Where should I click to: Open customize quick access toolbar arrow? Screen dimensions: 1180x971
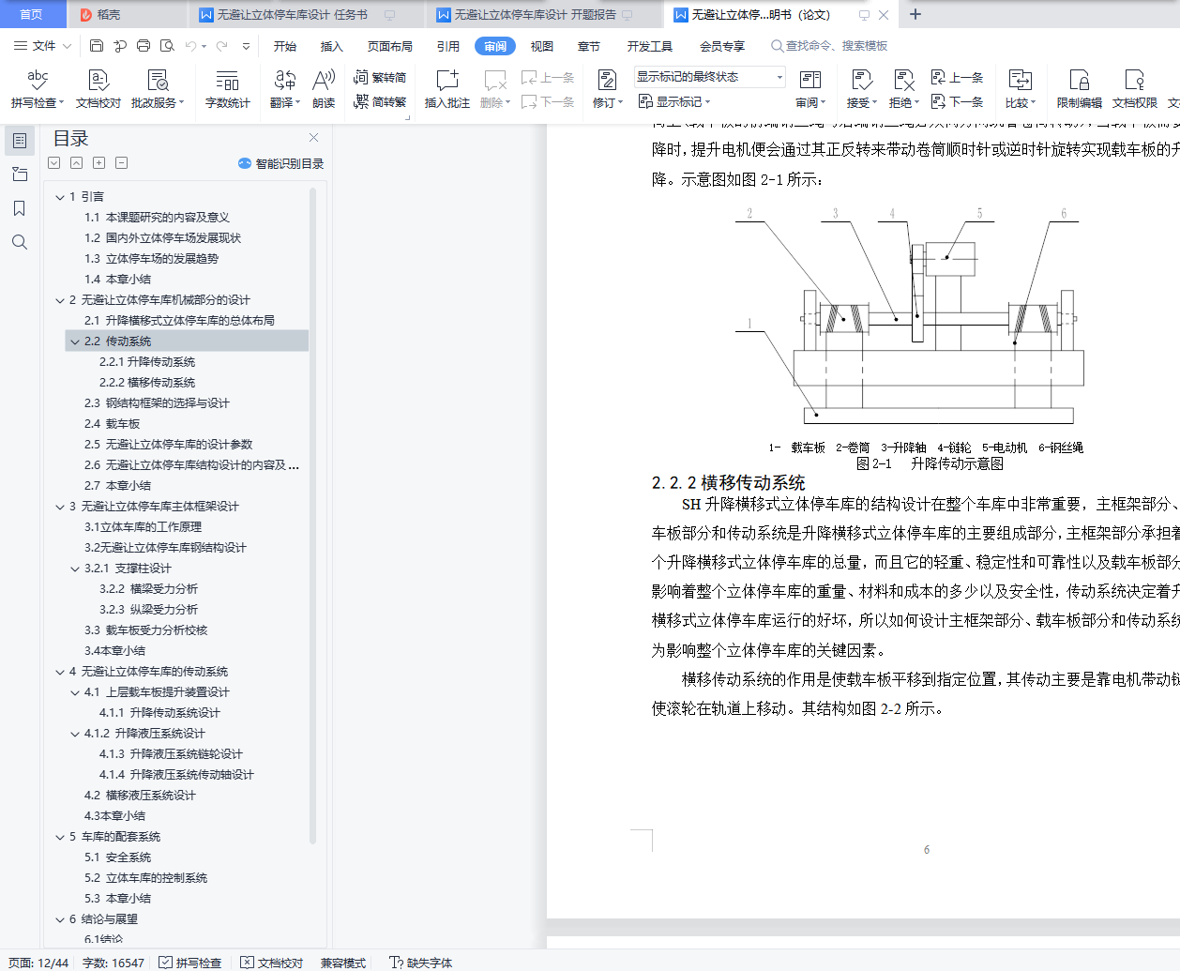tap(247, 45)
